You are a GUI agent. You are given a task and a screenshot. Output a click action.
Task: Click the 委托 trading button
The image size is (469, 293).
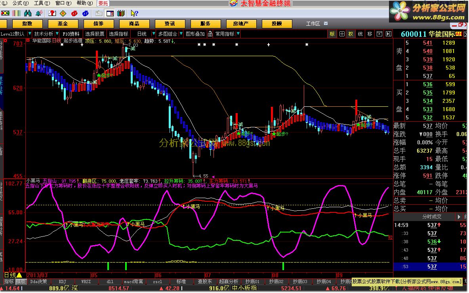pyautogui.click(x=103, y=3)
